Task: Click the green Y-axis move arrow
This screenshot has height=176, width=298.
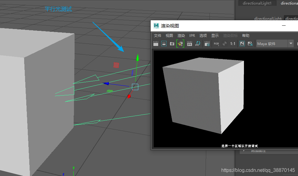Action: pyautogui.click(x=137, y=57)
